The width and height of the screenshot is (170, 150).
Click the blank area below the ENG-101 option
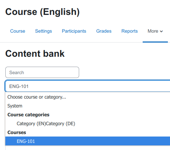pos(88,148)
